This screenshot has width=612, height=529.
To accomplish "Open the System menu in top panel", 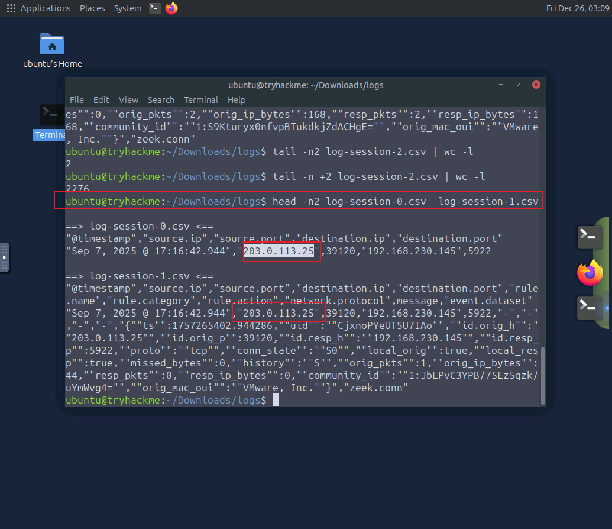I will point(128,8).
